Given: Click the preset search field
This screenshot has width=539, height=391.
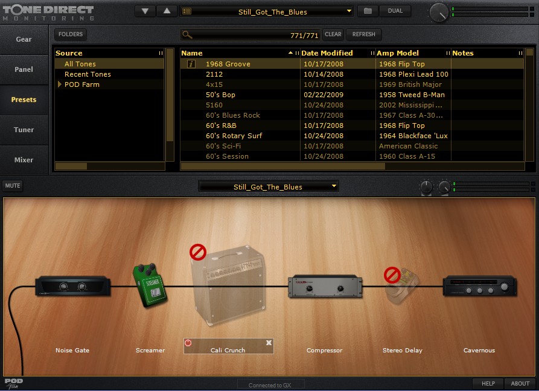Looking at the screenshot, I should click(x=250, y=34).
